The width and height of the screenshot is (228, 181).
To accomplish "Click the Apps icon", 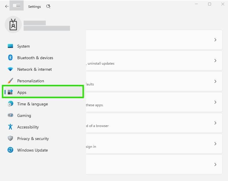I will 10,92.
